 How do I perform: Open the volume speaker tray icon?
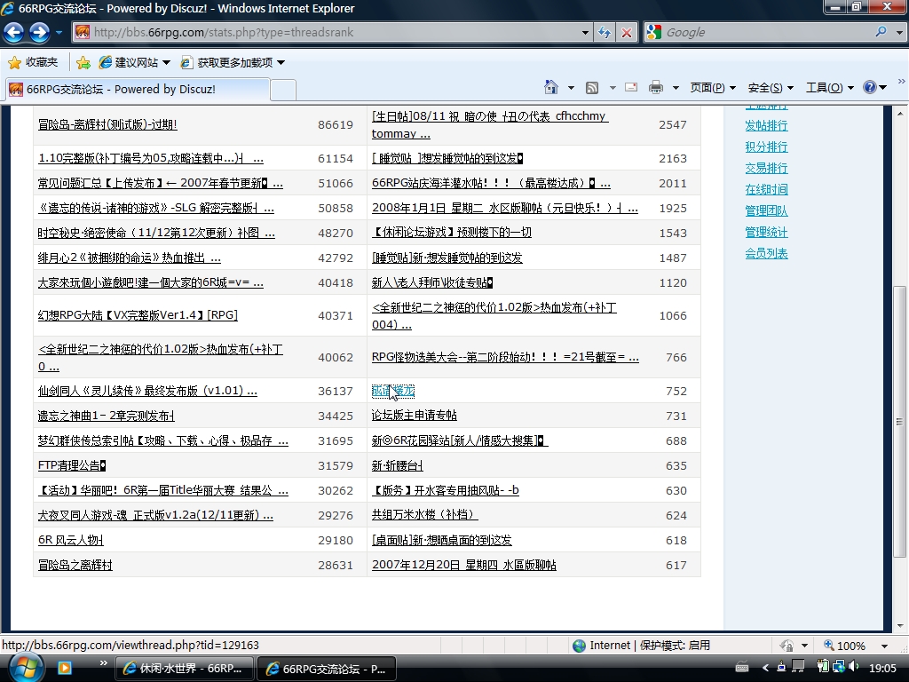(853, 668)
